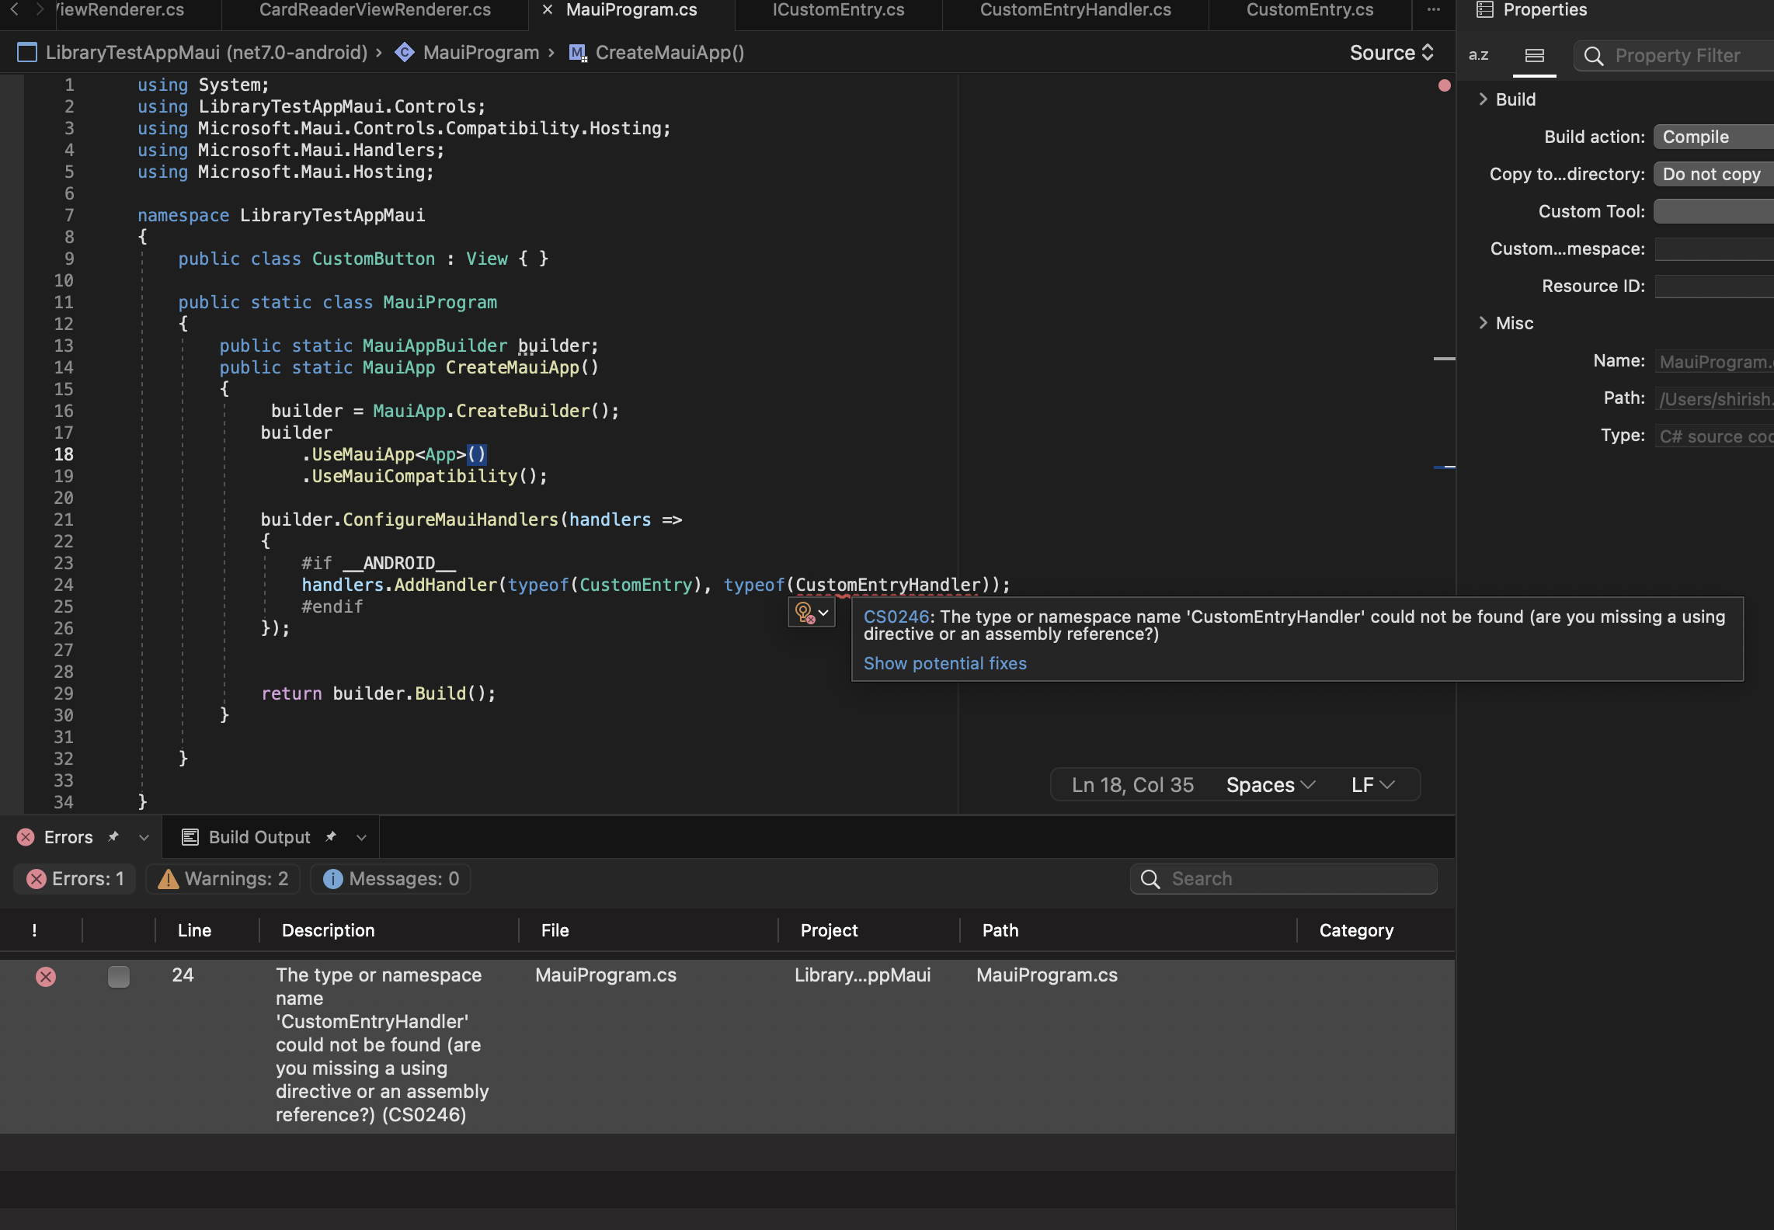This screenshot has height=1230, width=1774.
Task: Tick the checkbox in the error row
Action: point(119,976)
